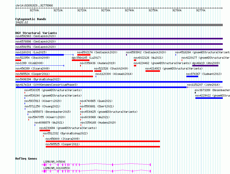Click the ruler's right arrow end
Image resolution: width=230 pixels, height=174 pixels.
point(222,8)
